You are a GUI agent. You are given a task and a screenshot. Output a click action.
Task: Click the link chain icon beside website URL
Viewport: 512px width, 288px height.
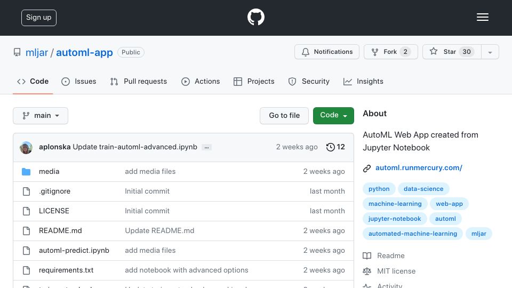pyautogui.click(x=367, y=169)
